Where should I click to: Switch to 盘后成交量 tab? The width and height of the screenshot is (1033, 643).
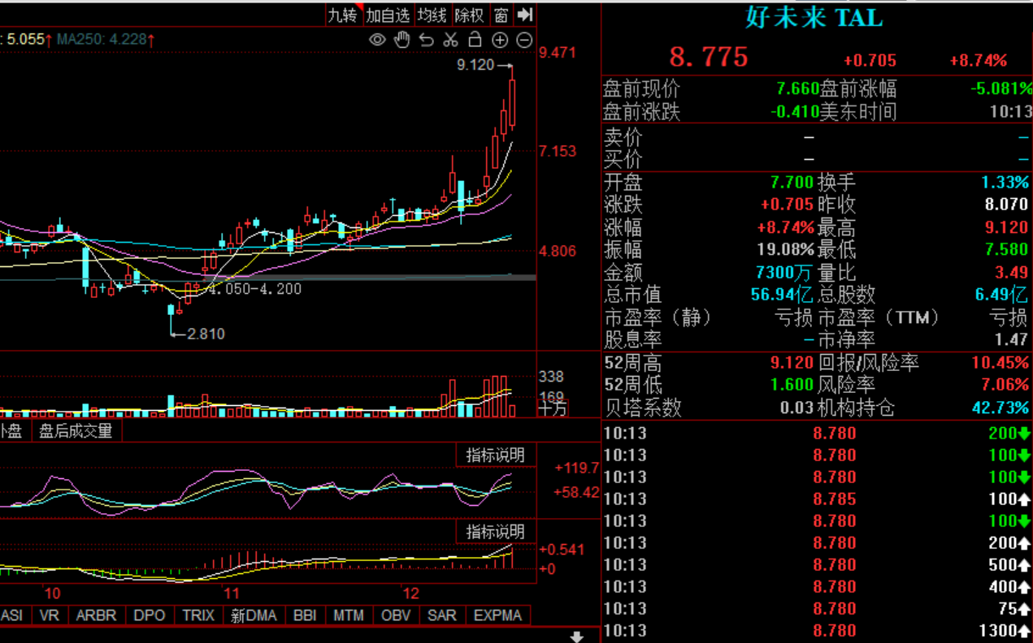pyautogui.click(x=76, y=431)
